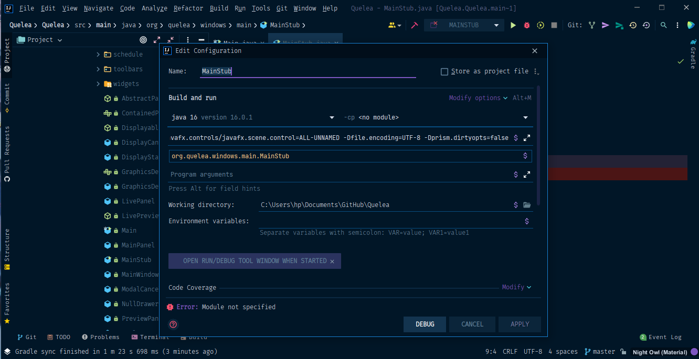Click the CANCEL button
Viewport: 699px width, 359px height.
[x=472, y=324]
